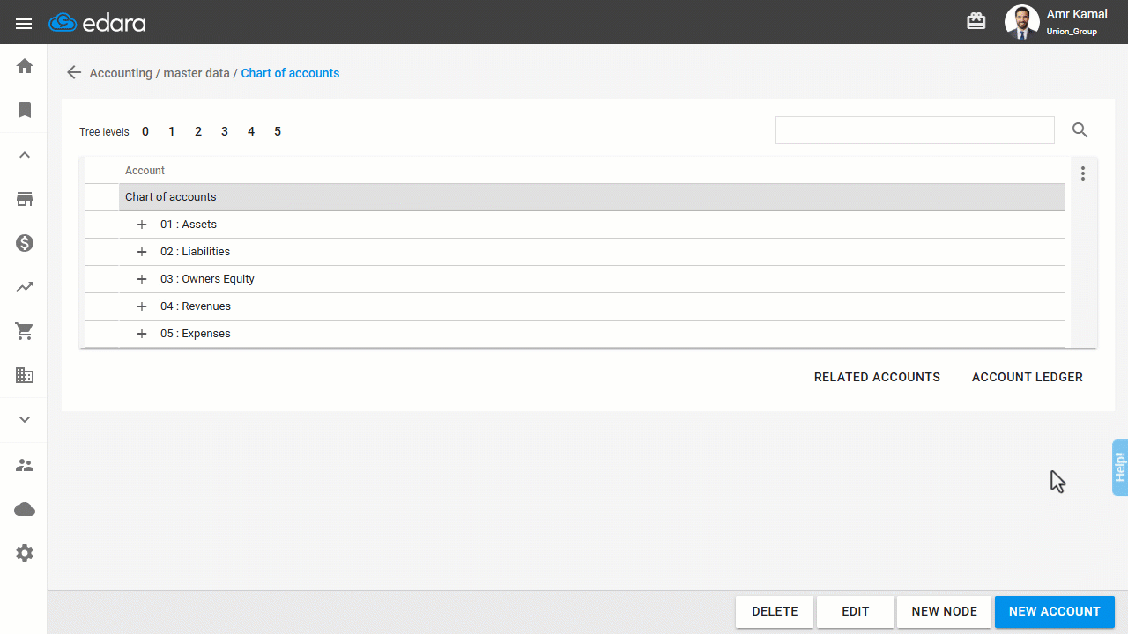
Task: Go back using the left arrow
Action: (x=74, y=73)
